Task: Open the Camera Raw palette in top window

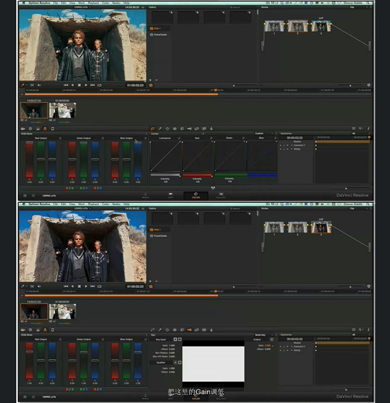Action: 23,129
